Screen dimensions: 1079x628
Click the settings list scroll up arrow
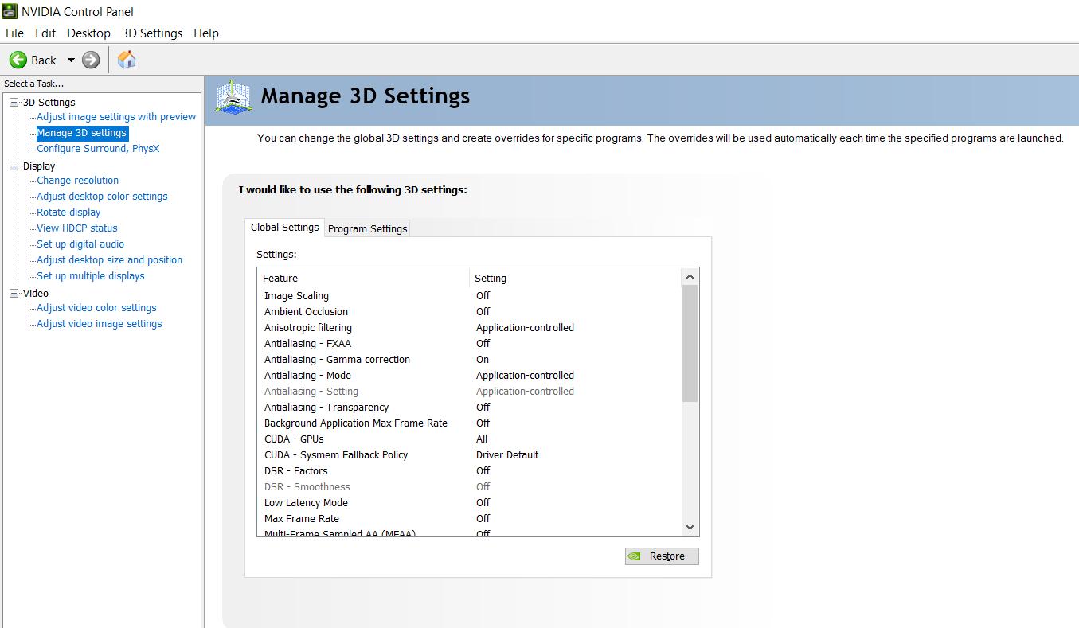pyautogui.click(x=690, y=277)
